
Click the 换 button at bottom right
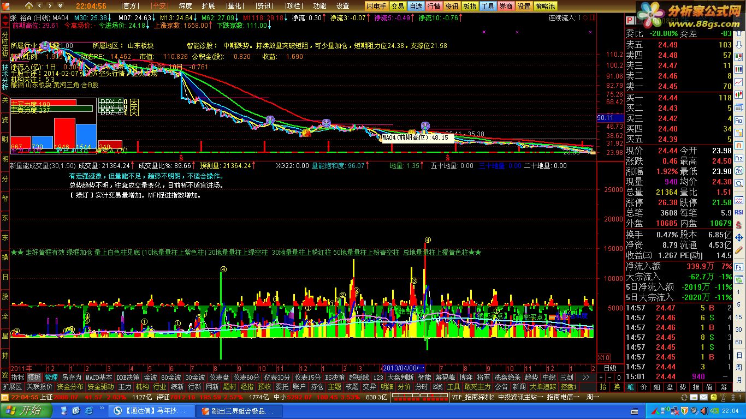(617, 386)
